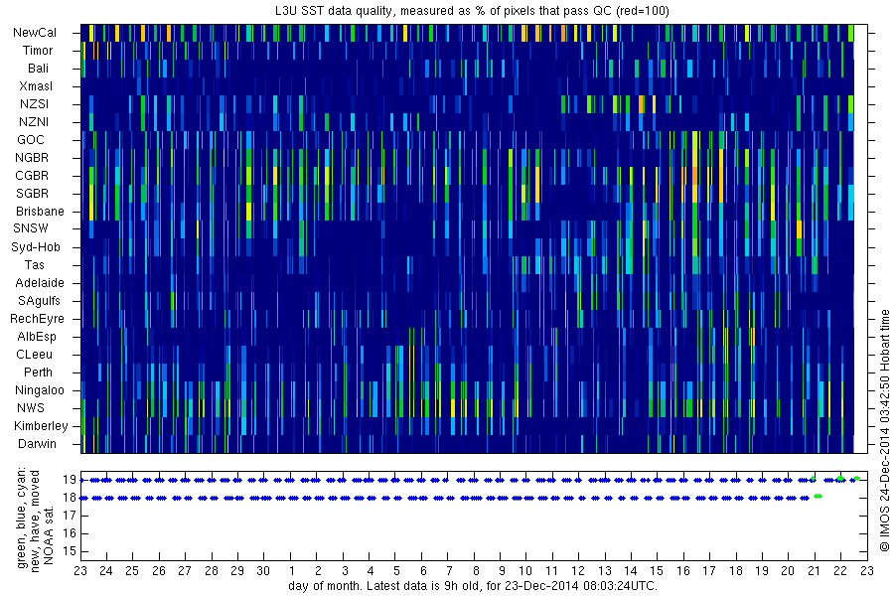Viewport: 894px width, 596px height.
Task: Click the chart title L3U SST data quality
Action: pos(472,11)
